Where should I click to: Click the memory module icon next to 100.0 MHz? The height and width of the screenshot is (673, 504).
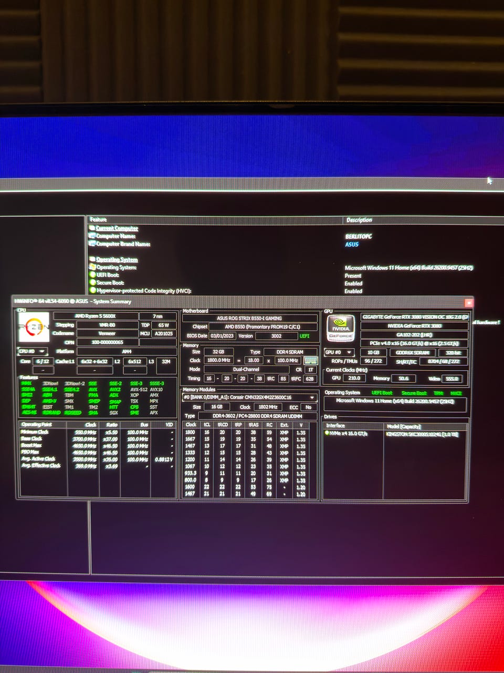(311, 361)
